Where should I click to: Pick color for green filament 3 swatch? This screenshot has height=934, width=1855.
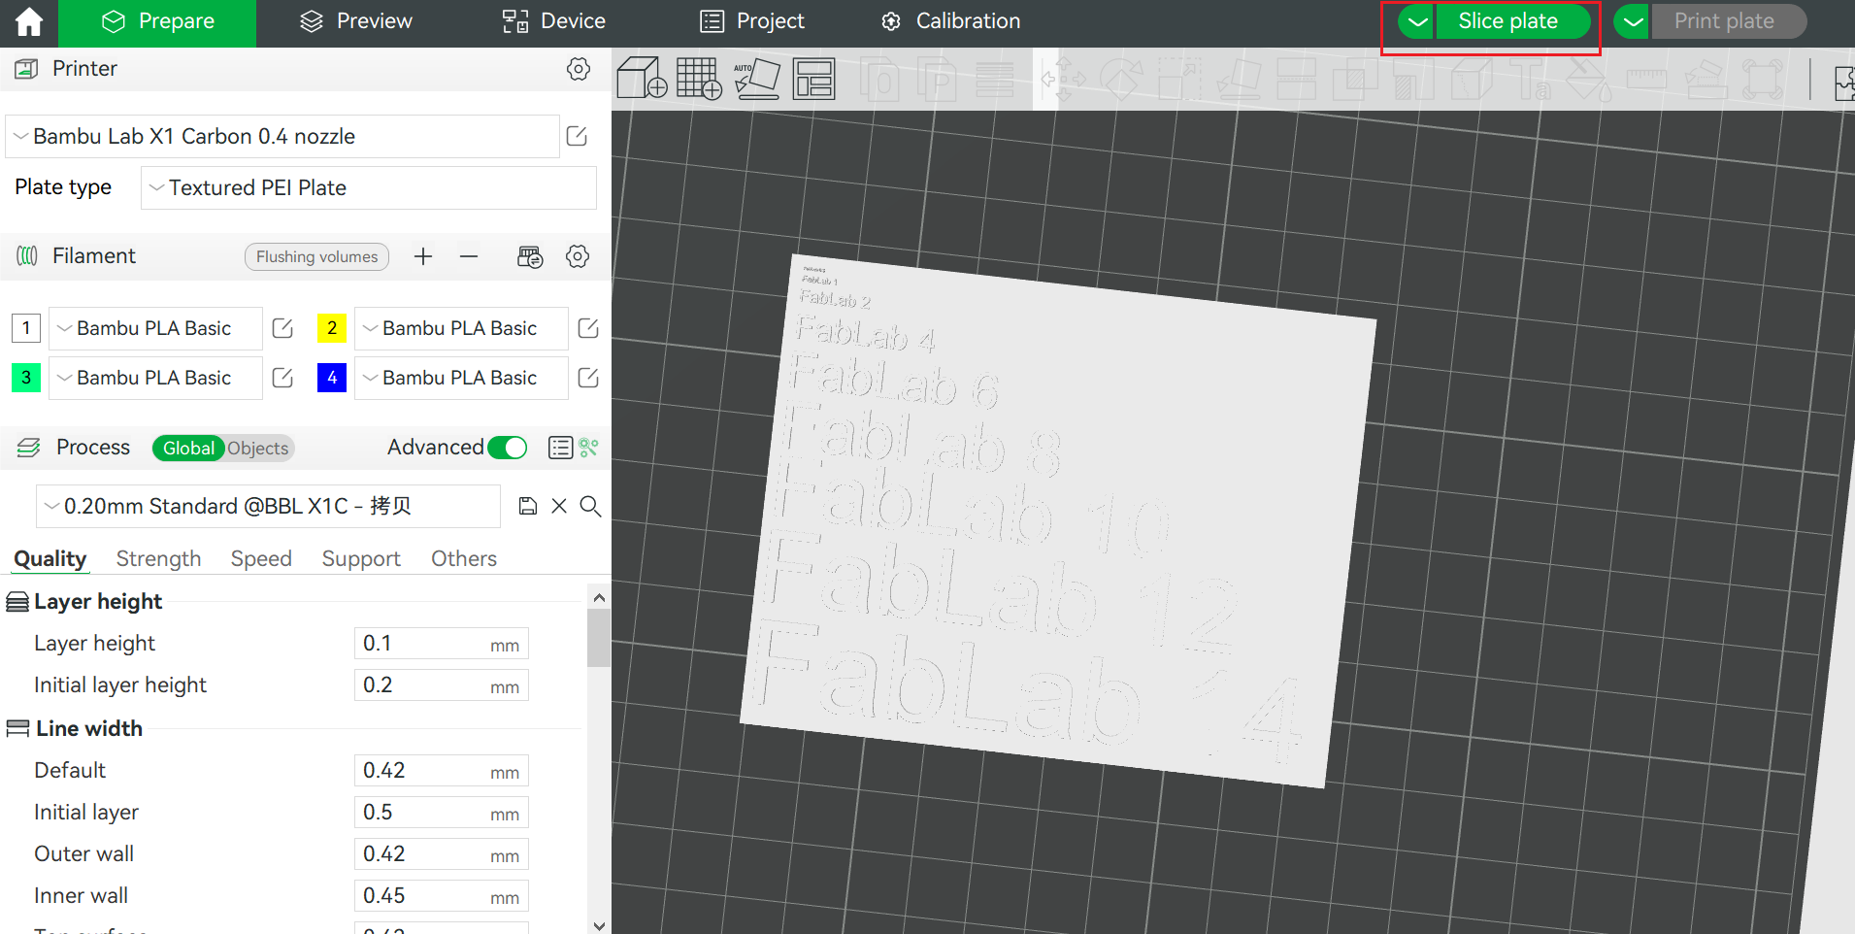[x=26, y=378]
